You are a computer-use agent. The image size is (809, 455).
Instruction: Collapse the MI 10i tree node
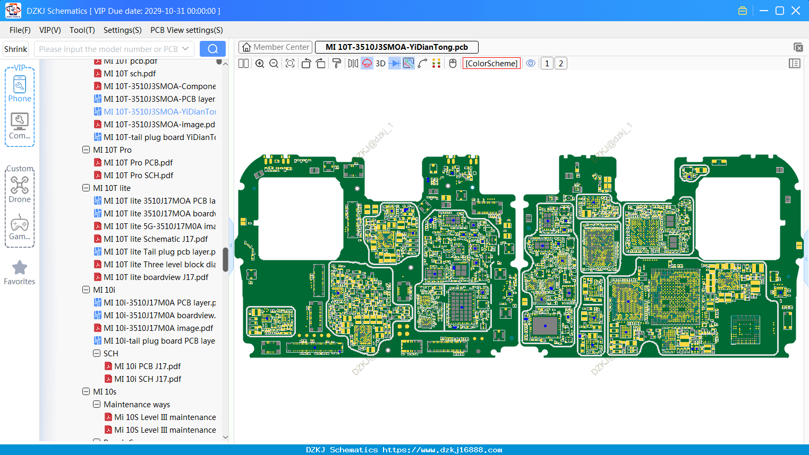coord(86,290)
